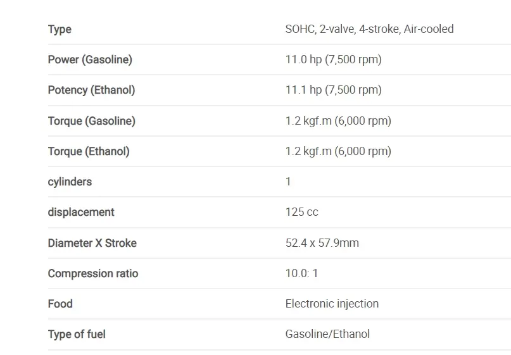Select the 'SOHC, 2-valve, 4-stroke, Air-cooled' text
Screen dimensions: 511x355
(x=370, y=29)
